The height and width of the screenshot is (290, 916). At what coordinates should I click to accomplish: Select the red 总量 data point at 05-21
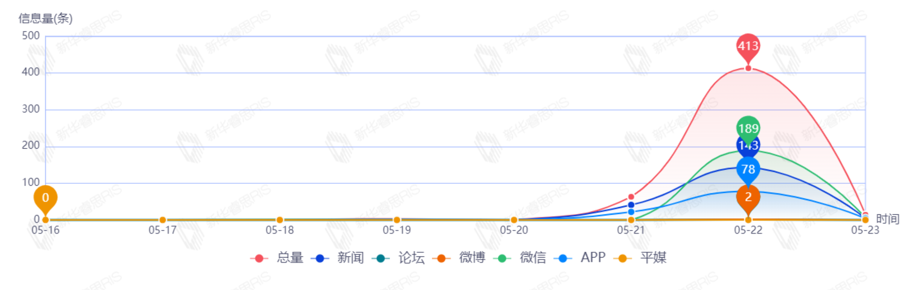pyautogui.click(x=631, y=197)
